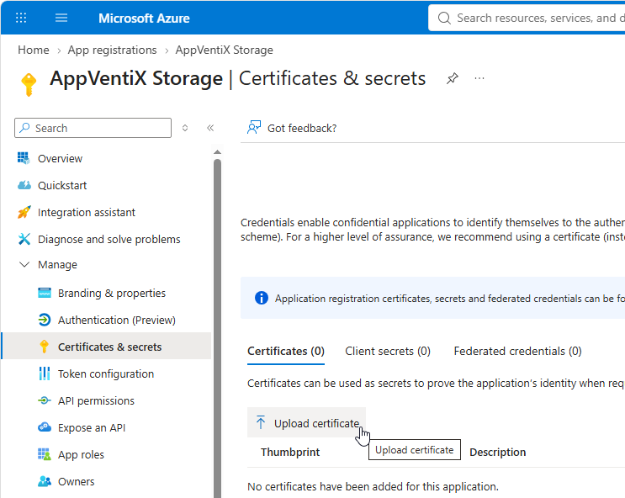Image resolution: width=625 pixels, height=498 pixels.
Task: Switch to Certificates (0) tab
Action: (x=286, y=352)
